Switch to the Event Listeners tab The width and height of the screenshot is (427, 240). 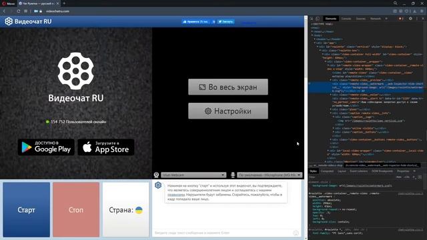coord(359,171)
